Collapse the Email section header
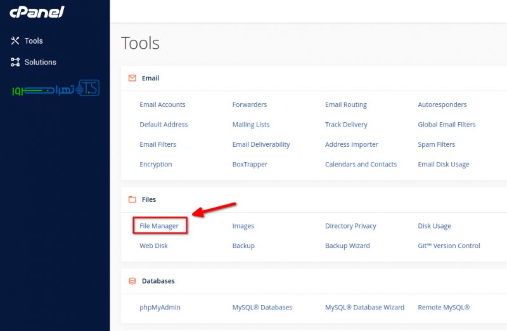507x331 pixels. pos(151,78)
